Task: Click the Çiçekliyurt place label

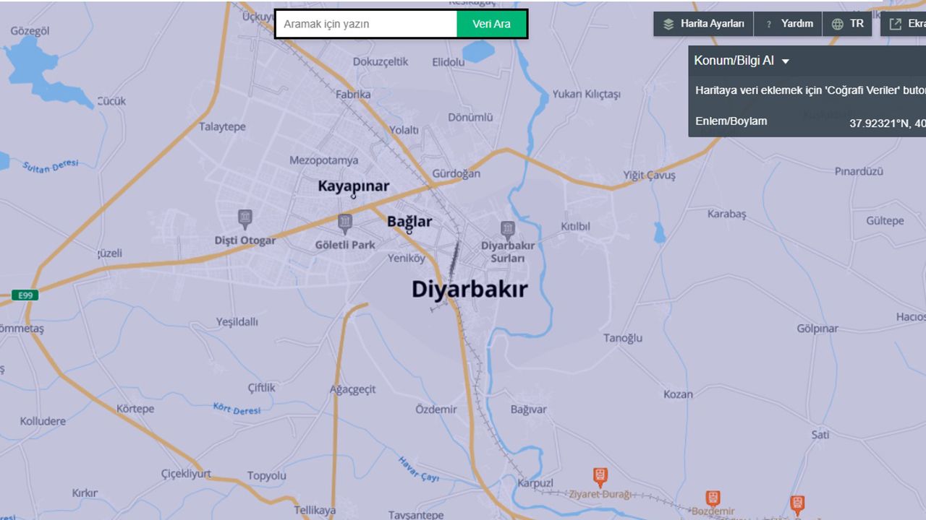Action: click(x=186, y=474)
